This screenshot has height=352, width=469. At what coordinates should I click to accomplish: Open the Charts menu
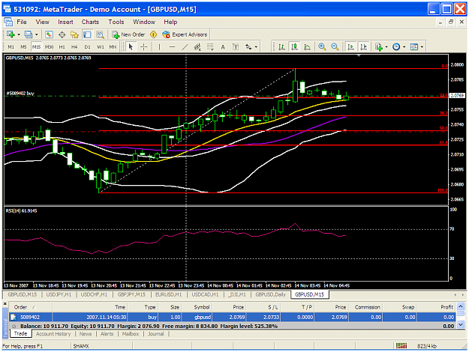coord(90,22)
